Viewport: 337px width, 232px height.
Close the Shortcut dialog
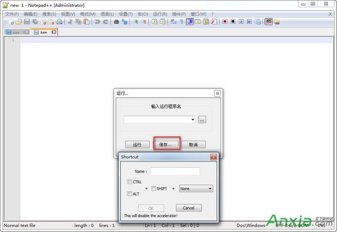click(213, 157)
